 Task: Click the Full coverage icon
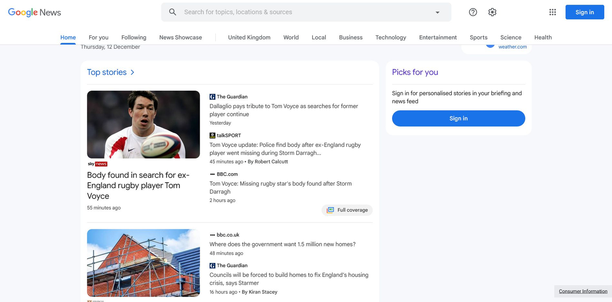pyautogui.click(x=330, y=210)
